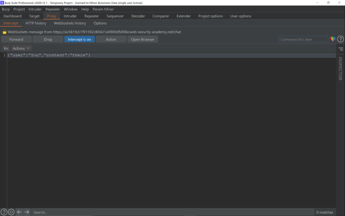The width and height of the screenshot is (345, 216).
Task: Toggle the \n non-printable characters button
Action: tap(6, 48)
